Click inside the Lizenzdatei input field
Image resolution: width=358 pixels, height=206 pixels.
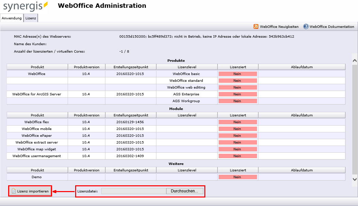click(133, 191)
